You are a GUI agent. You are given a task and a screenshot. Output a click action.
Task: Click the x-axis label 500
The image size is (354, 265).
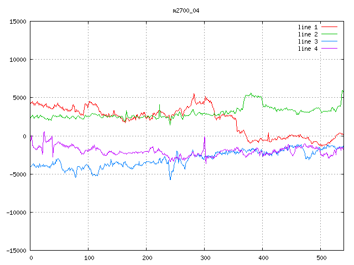[x=321, y=258]
